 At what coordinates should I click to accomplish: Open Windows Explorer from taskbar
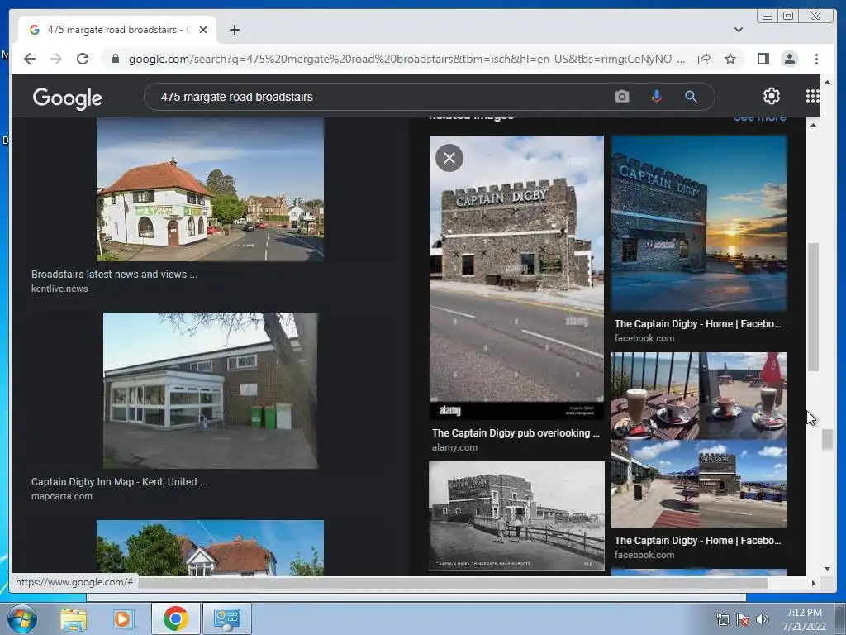(74, 618)
